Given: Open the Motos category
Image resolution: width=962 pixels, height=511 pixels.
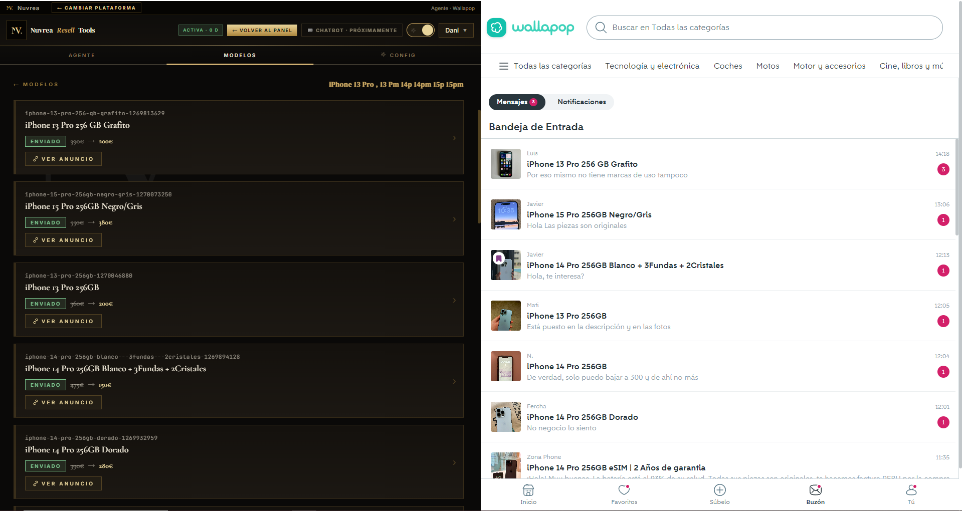Looking at the screenshot, I should pyautogui.click(x=767, y=66).
